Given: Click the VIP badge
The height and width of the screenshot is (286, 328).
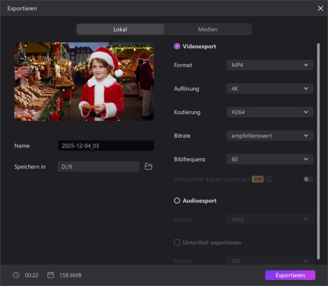Looking at the screenshot, I should [x=258, y=179].
